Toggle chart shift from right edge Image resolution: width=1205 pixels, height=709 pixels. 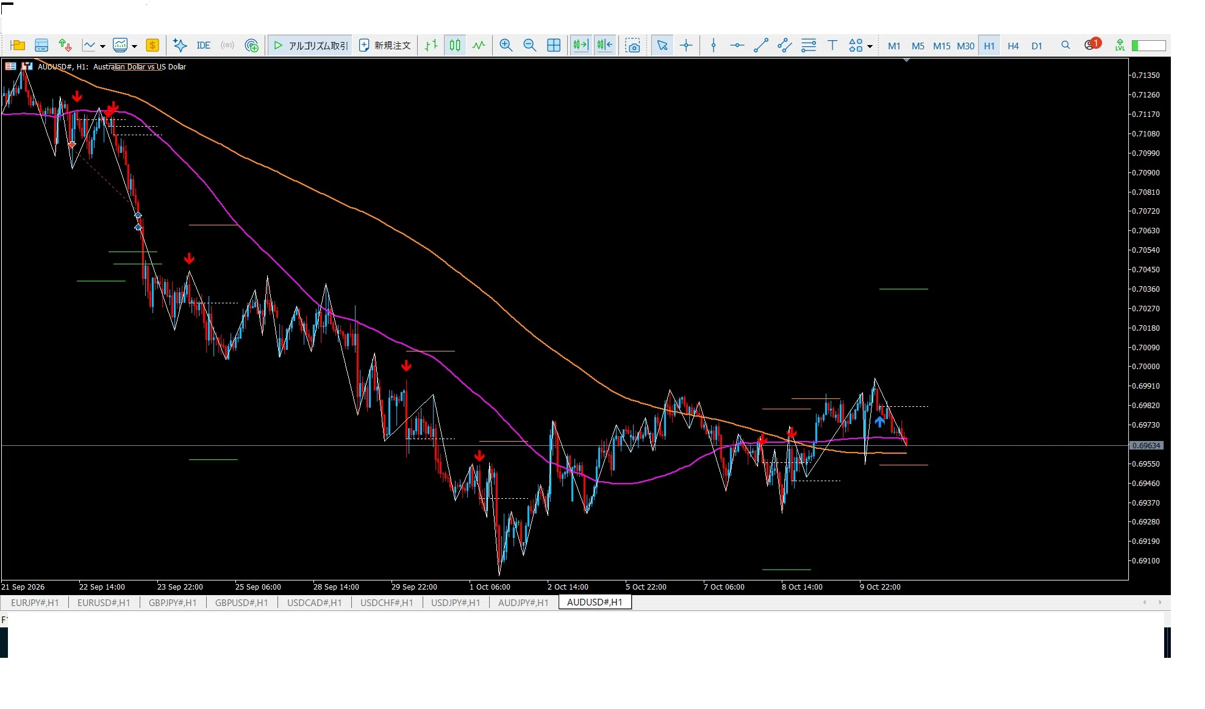point(605,45)
